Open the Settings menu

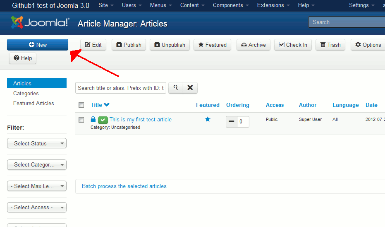[362, 5]
